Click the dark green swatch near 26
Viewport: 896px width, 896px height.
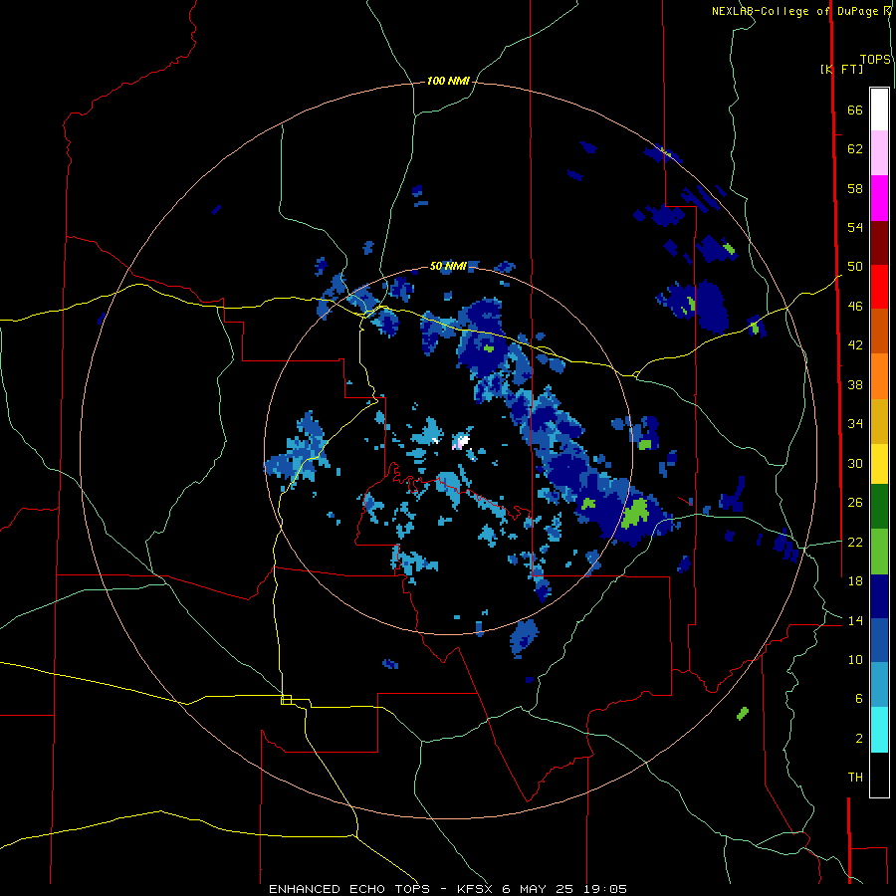[879, 507]
